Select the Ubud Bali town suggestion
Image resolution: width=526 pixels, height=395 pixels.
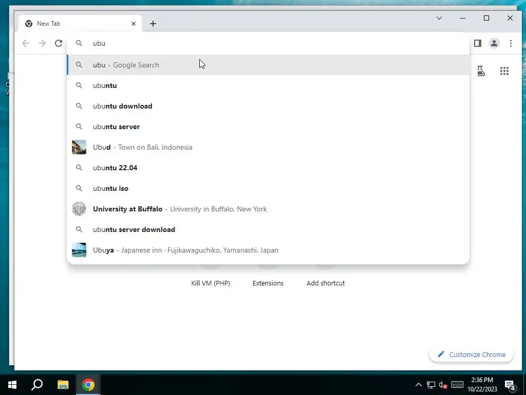(x=268, y=147)
